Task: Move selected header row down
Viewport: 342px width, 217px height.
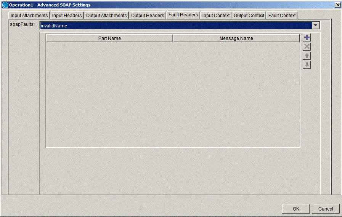Action: 307,65
